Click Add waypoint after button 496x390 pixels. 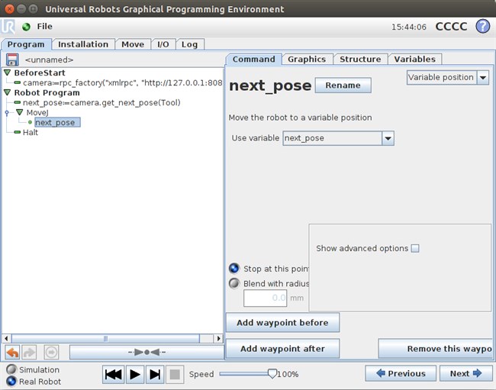[282, 349]
